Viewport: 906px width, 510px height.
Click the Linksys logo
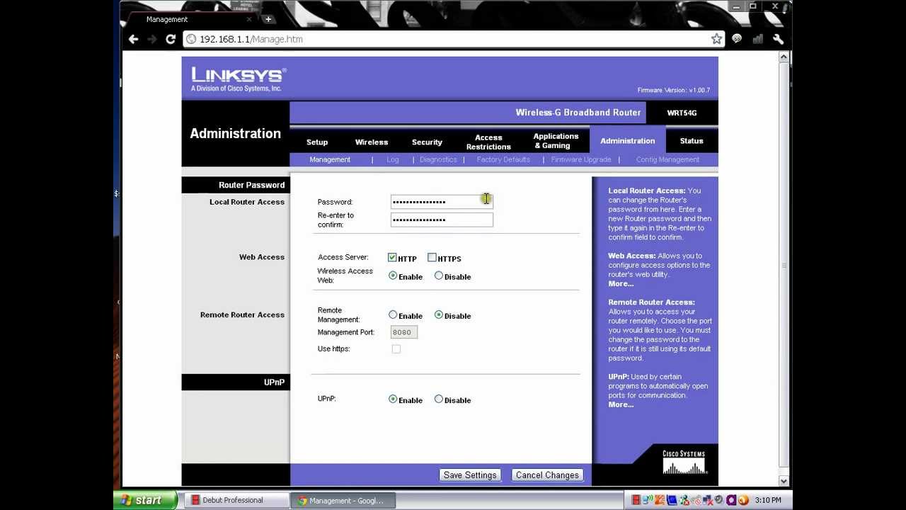click(239, 79)
